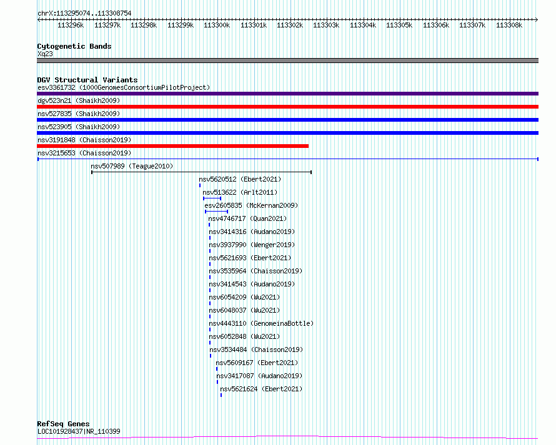Open variant nsv3535964 (Chaisson2019) label
This screenshot has width=556, height=445.
point(256,271)
